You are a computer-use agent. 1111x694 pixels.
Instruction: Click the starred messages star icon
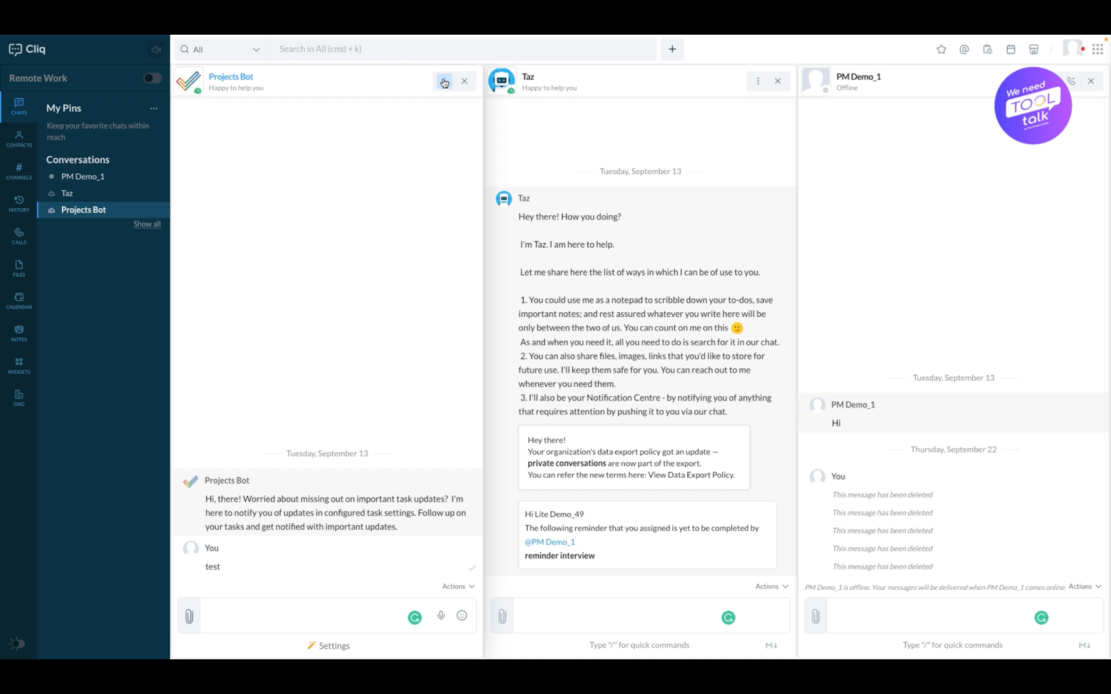(941, 49)
